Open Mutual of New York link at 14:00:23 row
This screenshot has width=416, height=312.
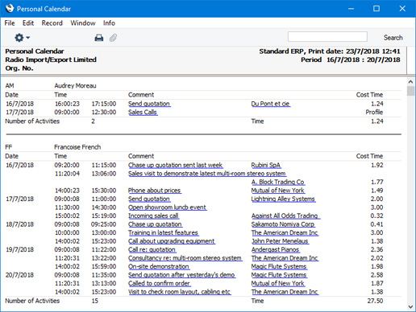278,191
